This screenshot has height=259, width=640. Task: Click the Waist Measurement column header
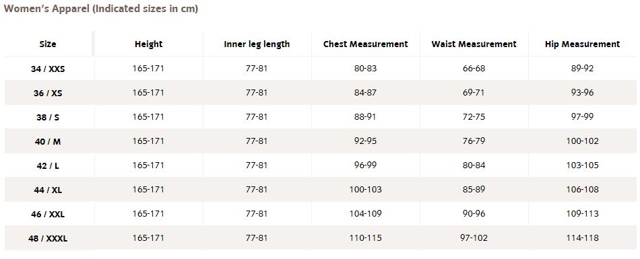(x=474, y=44)
